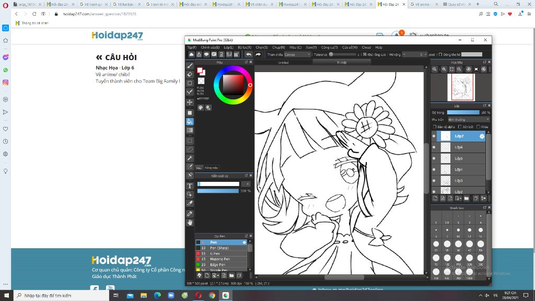
Task: Click the Undo arrow in toolbar
Action: click(x=249, y=54)
